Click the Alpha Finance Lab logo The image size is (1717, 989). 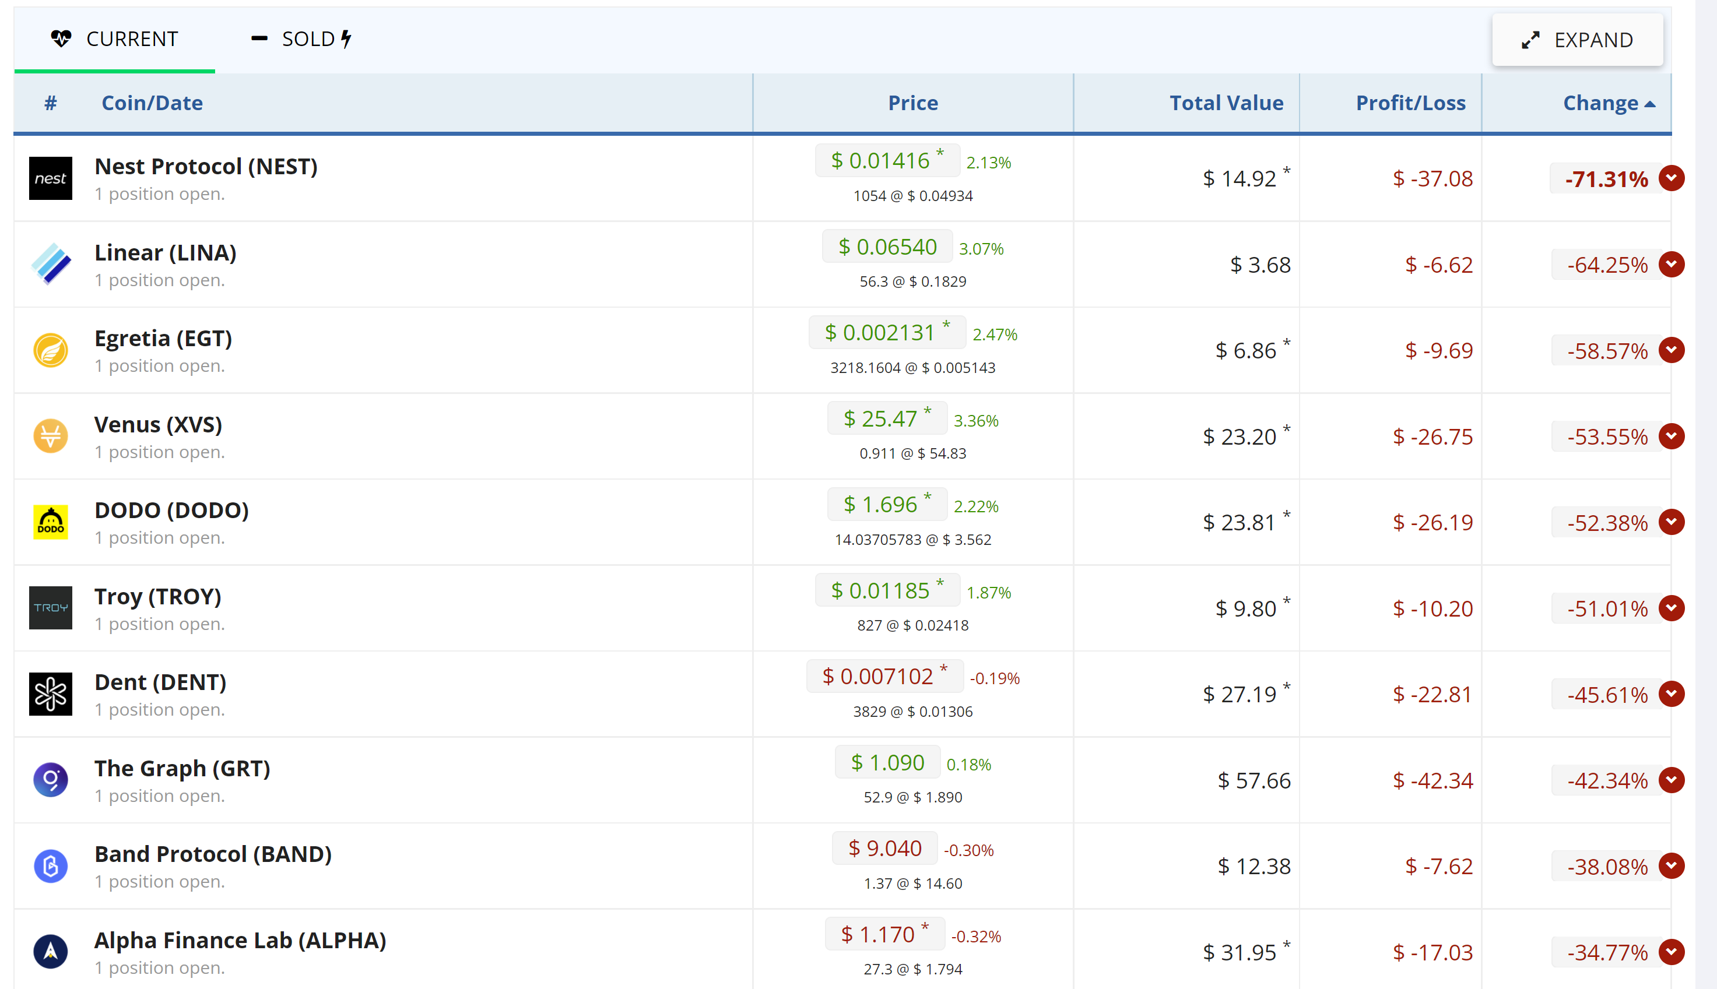pyautogui.click(x=50, y=952)
